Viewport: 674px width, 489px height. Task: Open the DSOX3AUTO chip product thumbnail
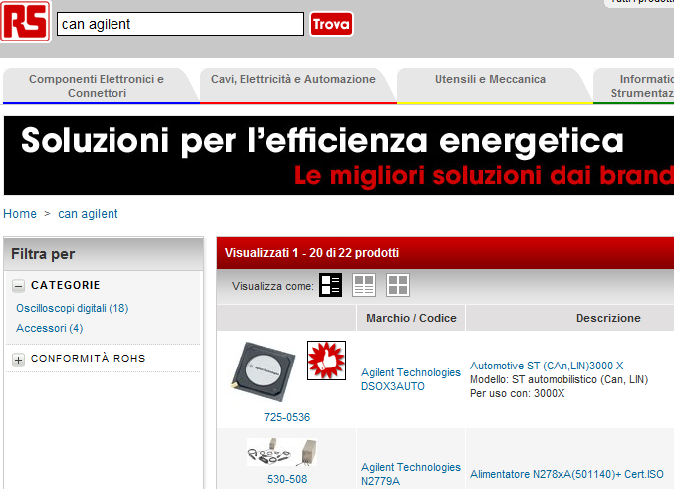pyautogui.click(x=263, y=372)
